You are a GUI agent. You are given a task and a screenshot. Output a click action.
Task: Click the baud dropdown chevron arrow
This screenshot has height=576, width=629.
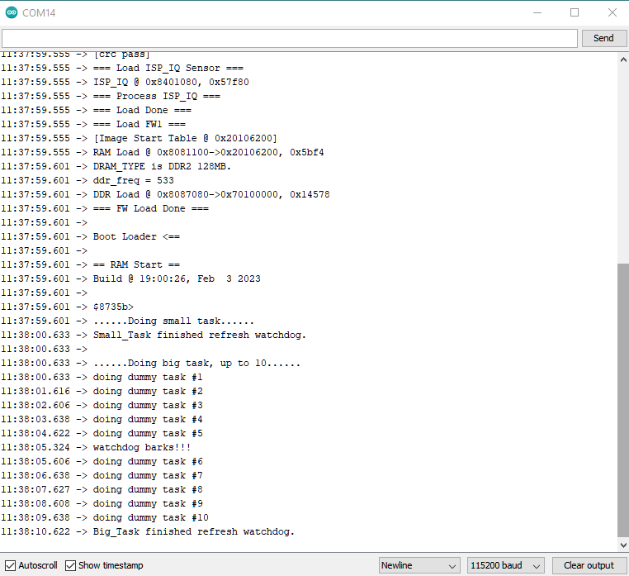tap(537, 566)
